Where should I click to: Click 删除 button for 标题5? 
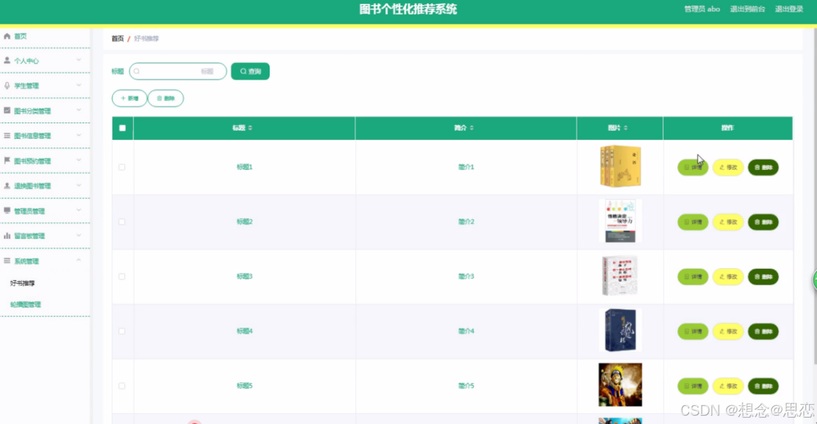(x=763, y=386)
